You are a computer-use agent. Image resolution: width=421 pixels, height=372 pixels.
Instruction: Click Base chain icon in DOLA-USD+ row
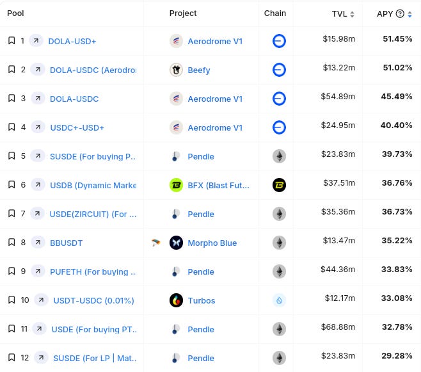(279, 41)
